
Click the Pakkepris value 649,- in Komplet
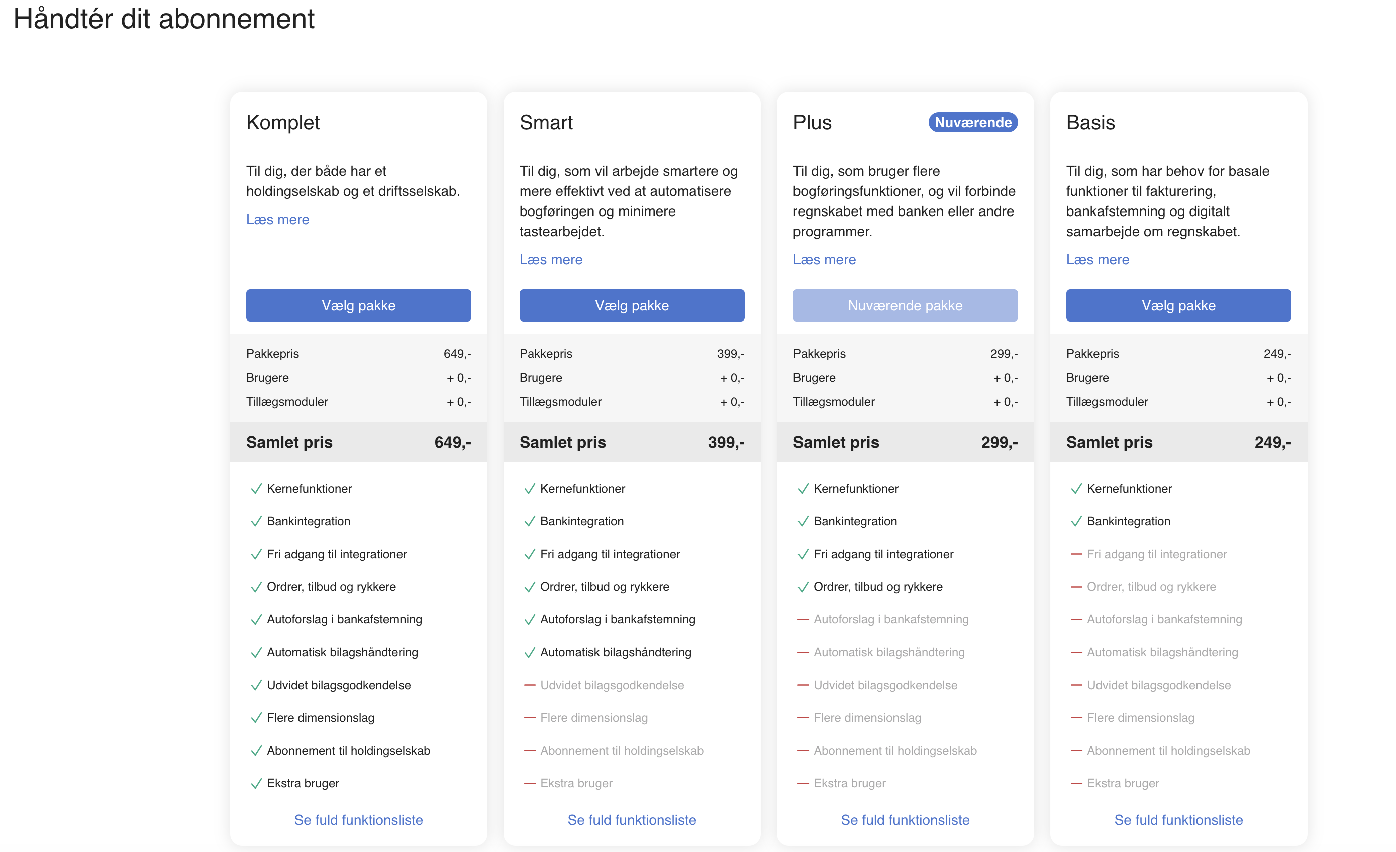[x=457, y=354]
